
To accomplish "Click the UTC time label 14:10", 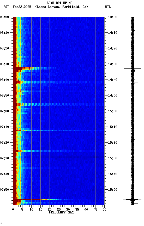I will pyautogui.click(x=113, y=33).
